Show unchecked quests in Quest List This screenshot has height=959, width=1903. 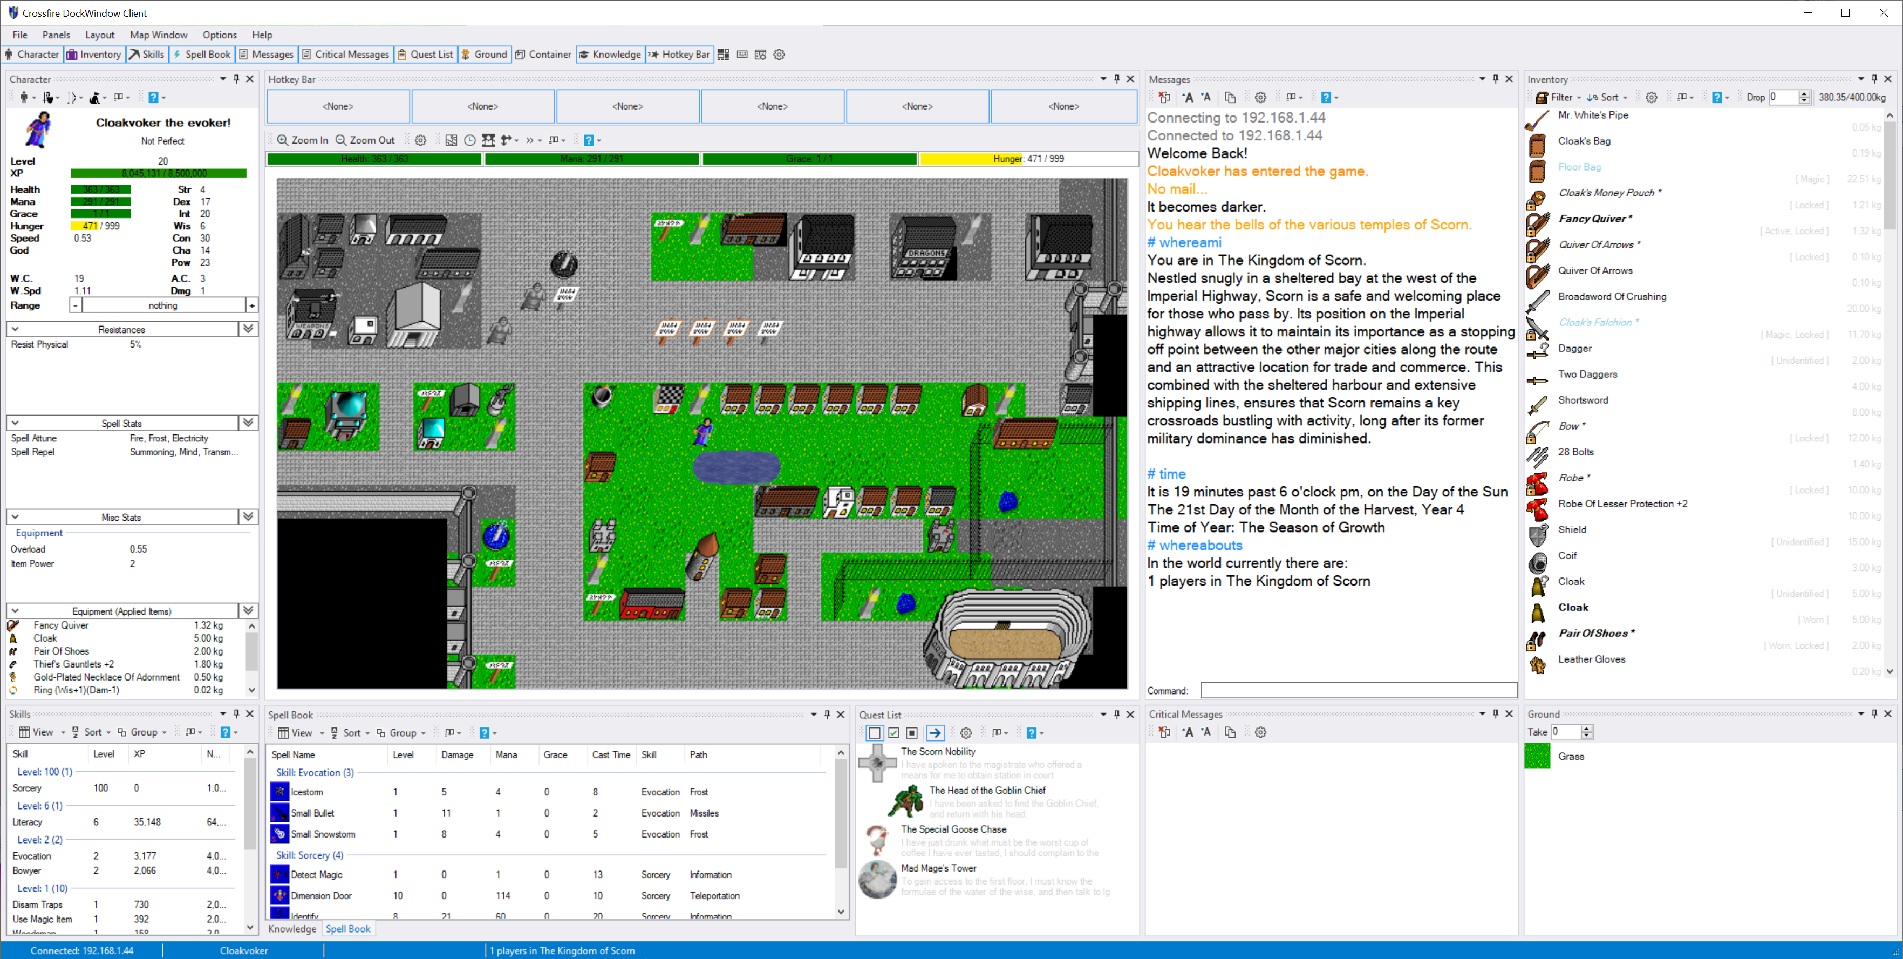tap(875, 732)
